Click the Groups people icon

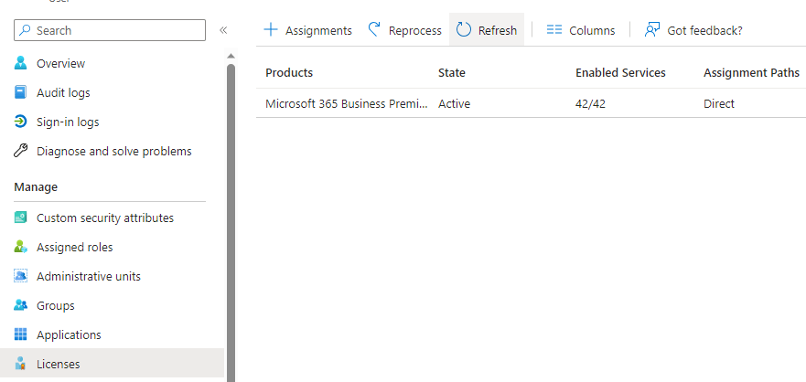pyautogui.click(x=21, y=306)
